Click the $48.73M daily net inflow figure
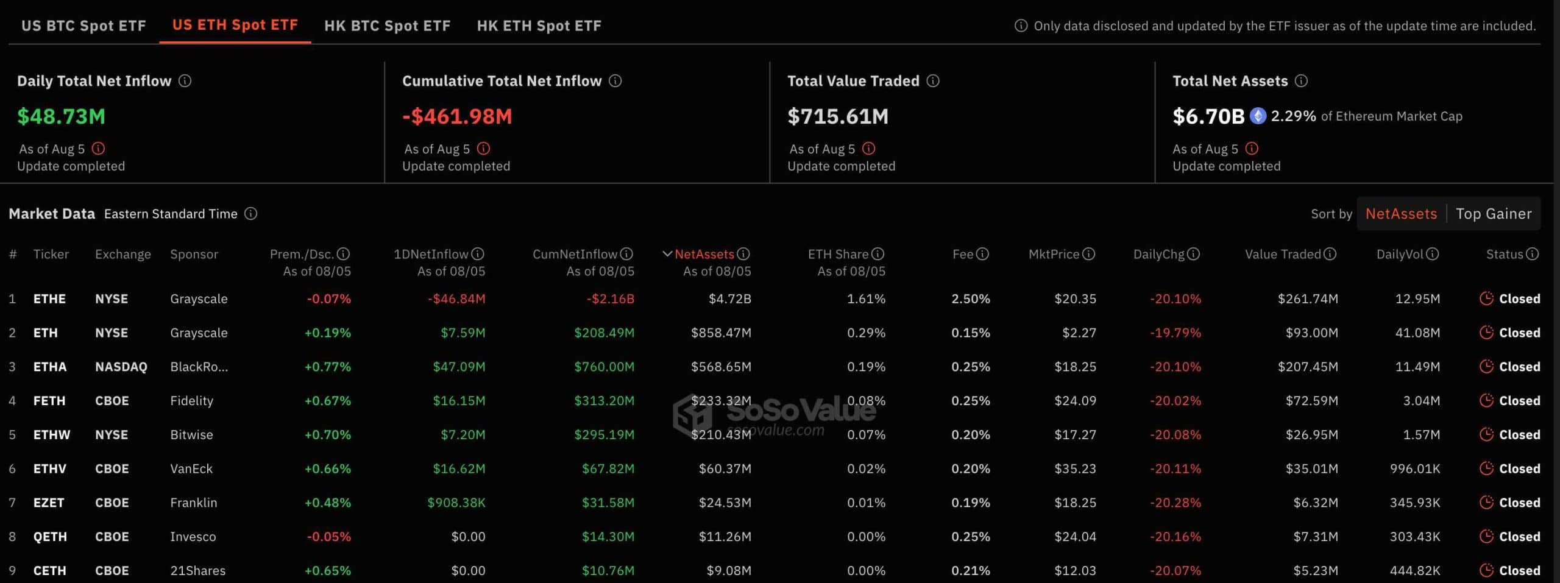 point(61,116)
